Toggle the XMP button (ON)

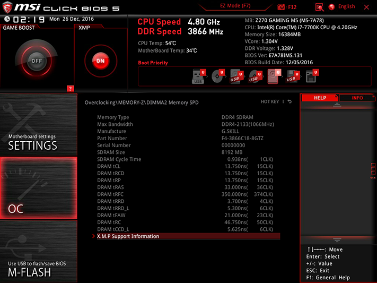[101, 61]
